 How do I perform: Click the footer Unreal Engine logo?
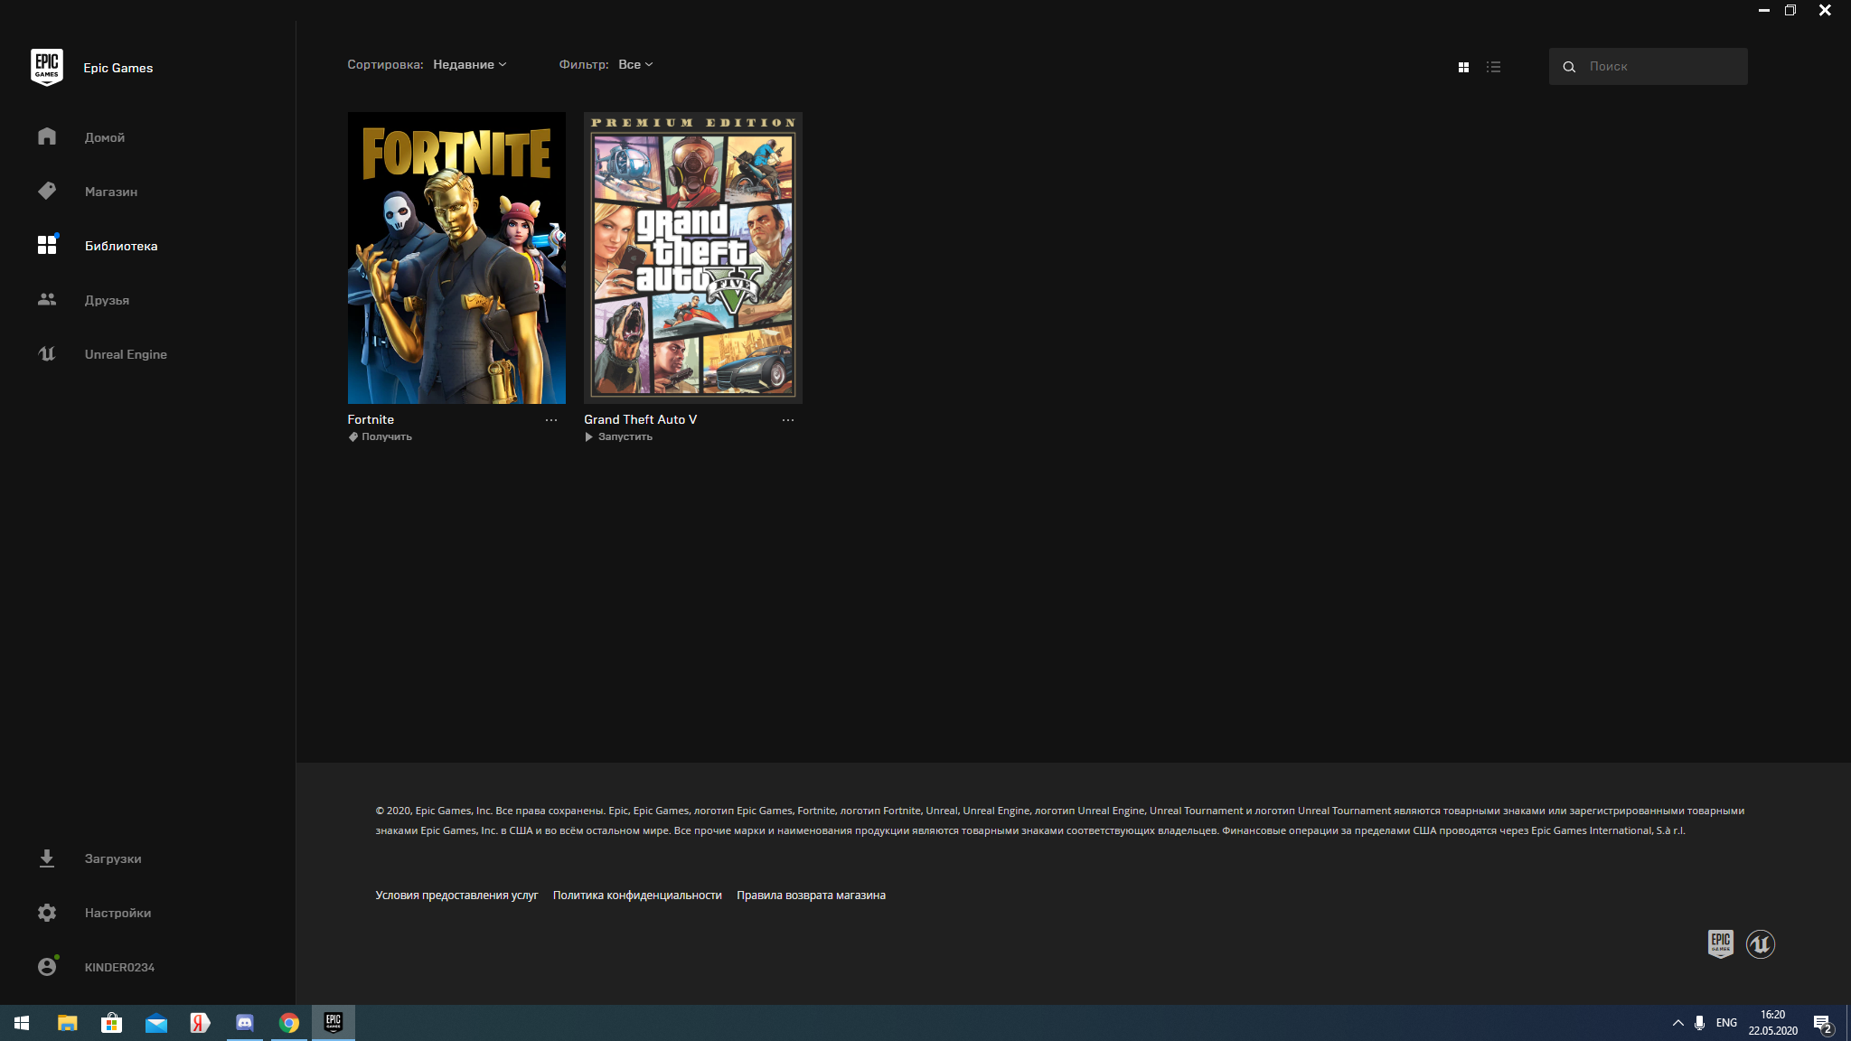[x=1760, y=943]
